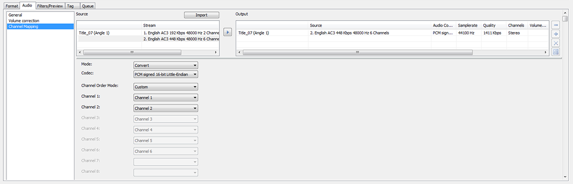This screenshot has height=184, width=573.
Task: Click the Volume... column header
Action: coord(538,26)
